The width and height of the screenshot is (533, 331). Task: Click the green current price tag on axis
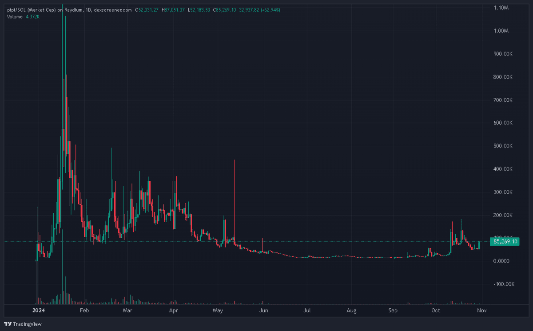pos(505,242)
